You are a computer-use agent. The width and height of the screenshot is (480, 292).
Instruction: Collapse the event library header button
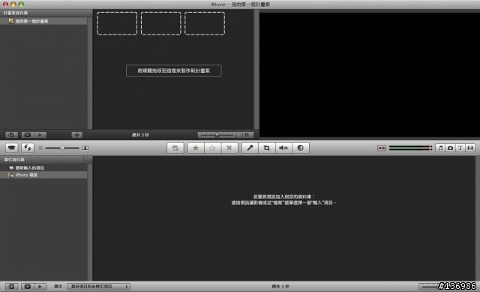(x=88, y=160)
